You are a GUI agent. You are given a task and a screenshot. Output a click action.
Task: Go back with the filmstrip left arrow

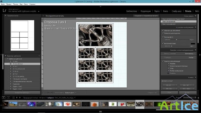point(17,98)
